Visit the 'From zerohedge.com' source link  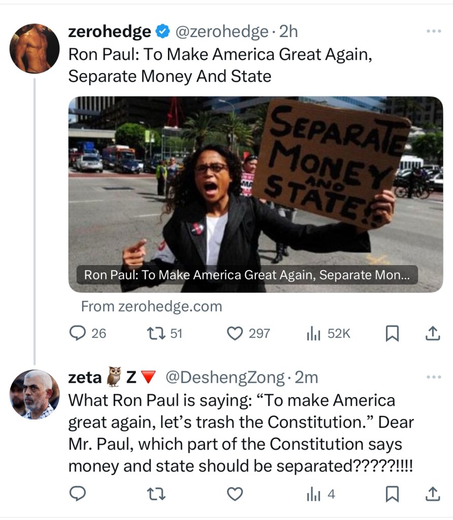151,307
